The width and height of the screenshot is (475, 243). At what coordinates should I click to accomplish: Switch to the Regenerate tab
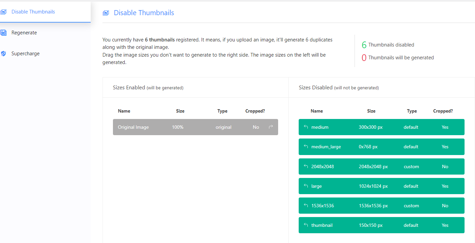pos(24,33)
